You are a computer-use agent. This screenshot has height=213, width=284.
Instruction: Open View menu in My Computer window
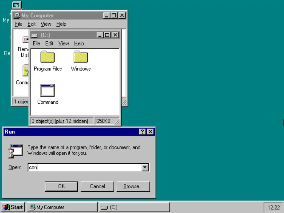(46, 24)
